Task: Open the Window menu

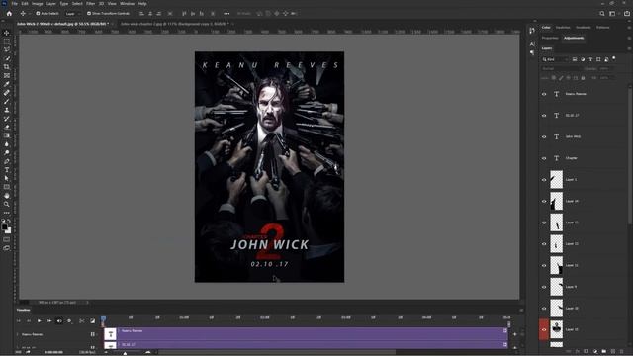Action: pyautogui.click(x=127, y=4)
